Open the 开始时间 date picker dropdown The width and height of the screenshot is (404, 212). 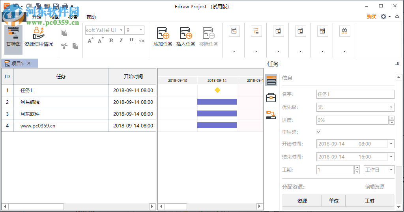tap(391, 144)
